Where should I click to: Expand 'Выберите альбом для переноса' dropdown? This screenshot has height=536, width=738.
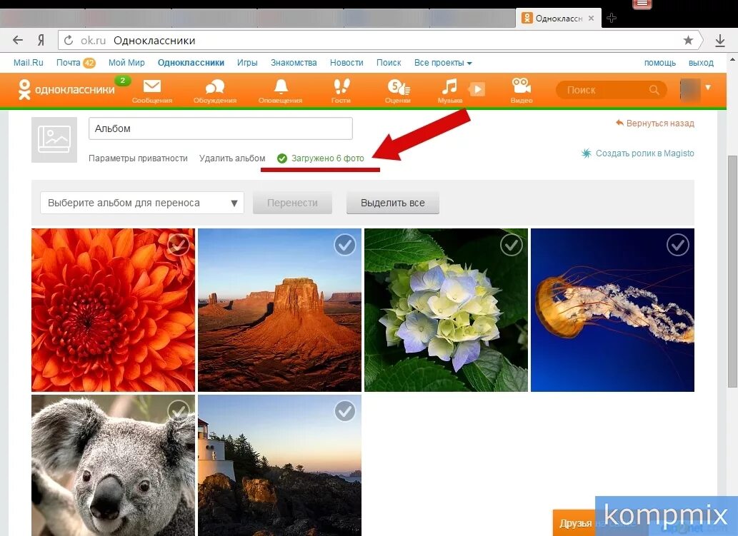point(142,203)
